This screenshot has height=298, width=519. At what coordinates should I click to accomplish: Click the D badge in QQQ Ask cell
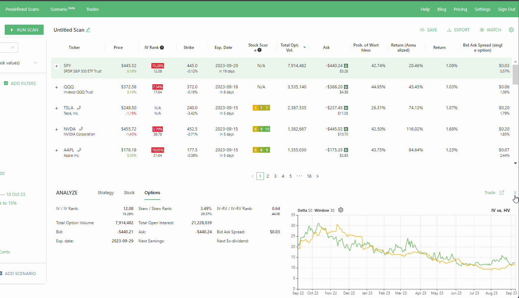pyautogui.click(x=346, y=87)
